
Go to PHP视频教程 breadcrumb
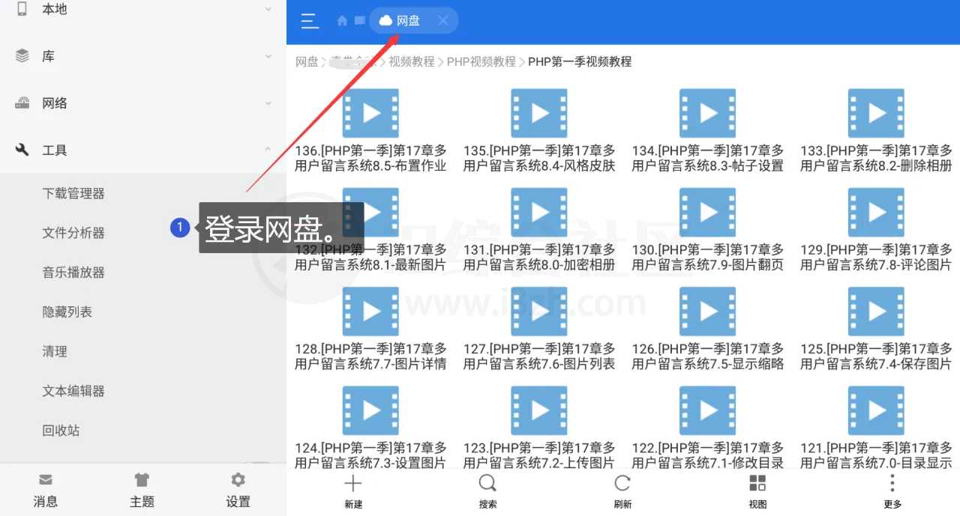coord(481,62)
